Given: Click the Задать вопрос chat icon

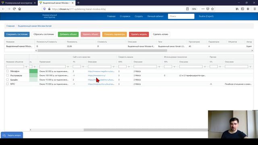Looking at the screenshot, I should point(4,135).
